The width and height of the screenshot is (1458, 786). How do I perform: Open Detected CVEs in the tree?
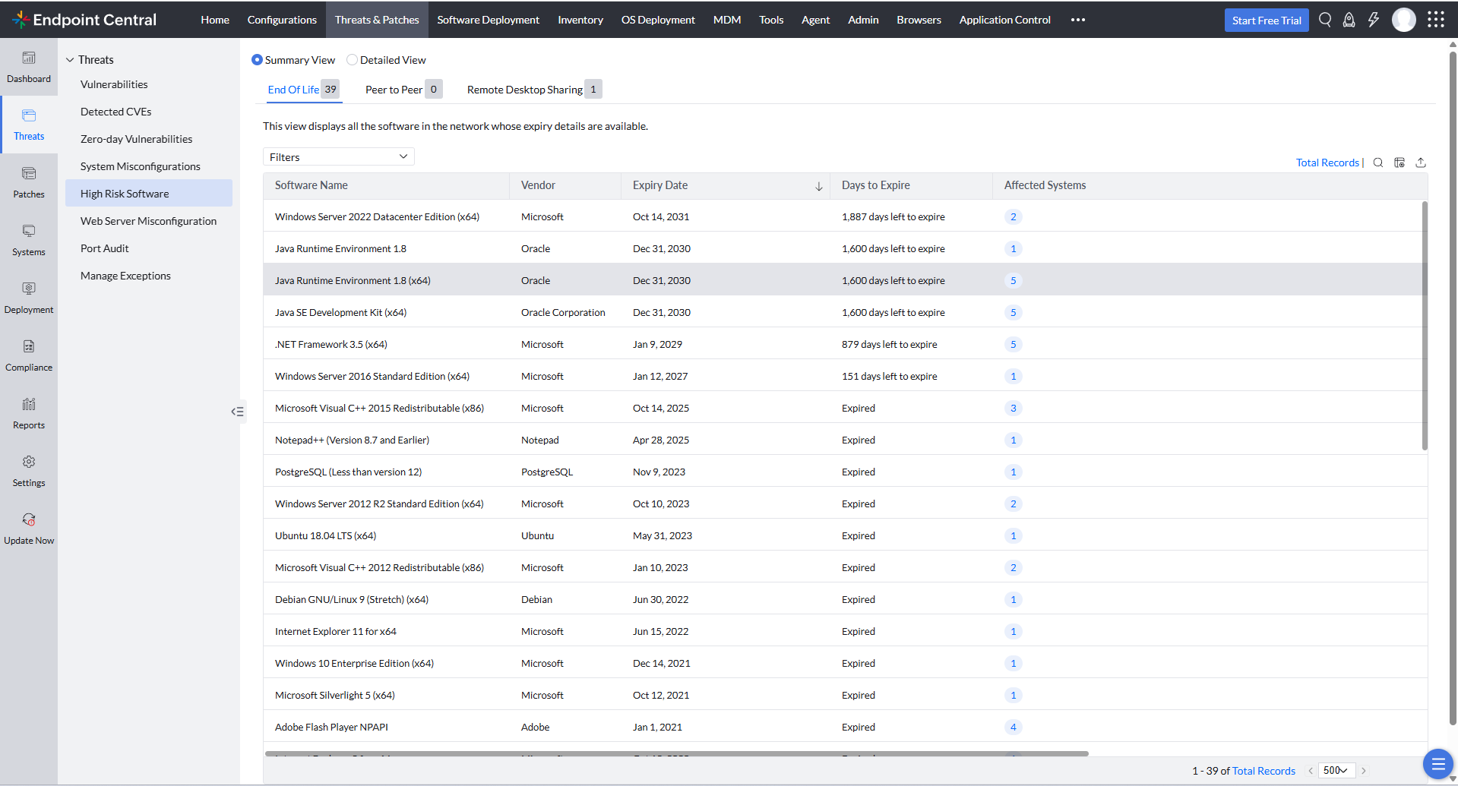pyautogui.click(x=115, y=112)
